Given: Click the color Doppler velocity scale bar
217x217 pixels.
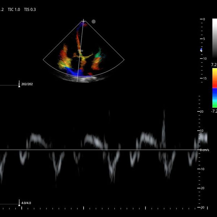Looking at the screenshot, I should [214, 88].
